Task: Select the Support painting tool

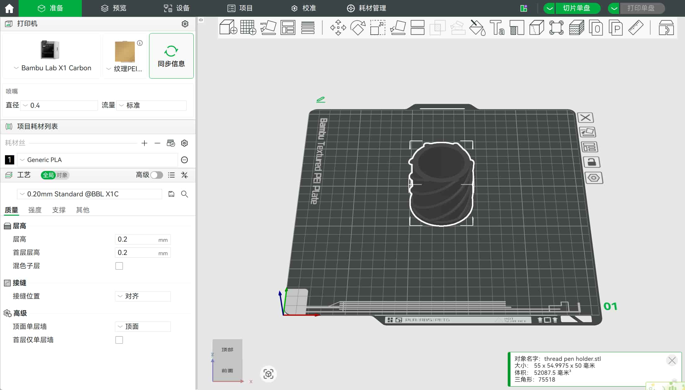Action: (517, 27)
